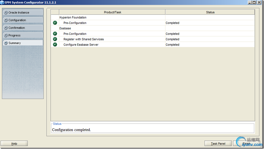Click the Progress step bullet icon
Image resolution: width=264 pixels, height=149 pixels.
pyautogui.click(x=6, y=35)
